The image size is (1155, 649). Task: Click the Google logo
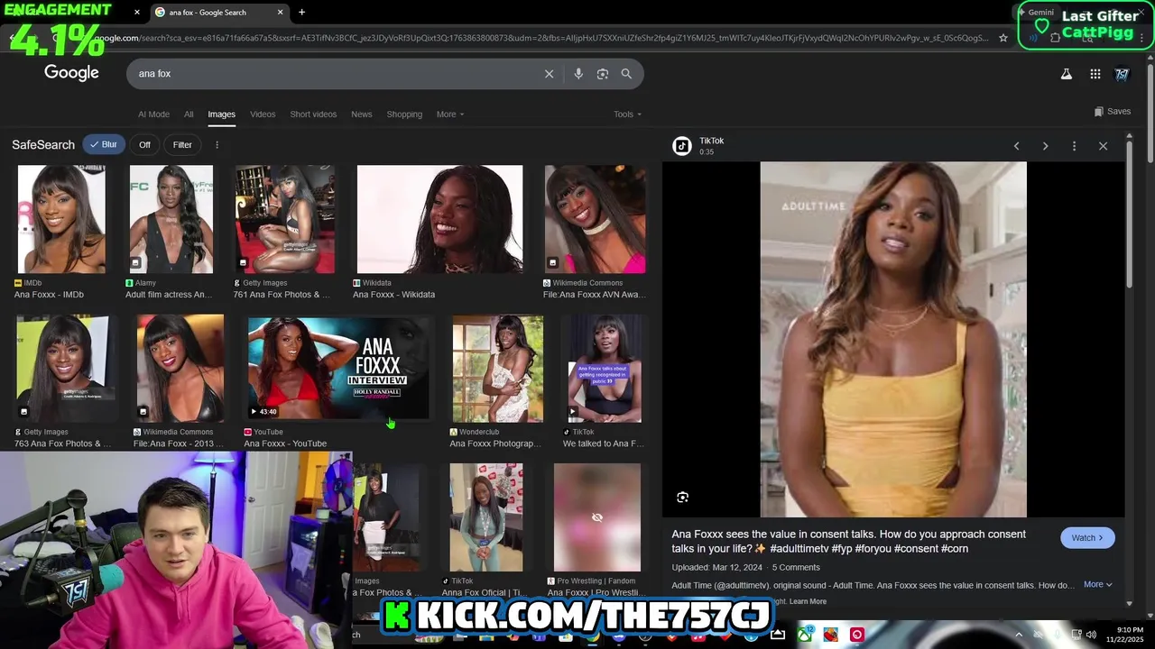(x=71, y=73)
